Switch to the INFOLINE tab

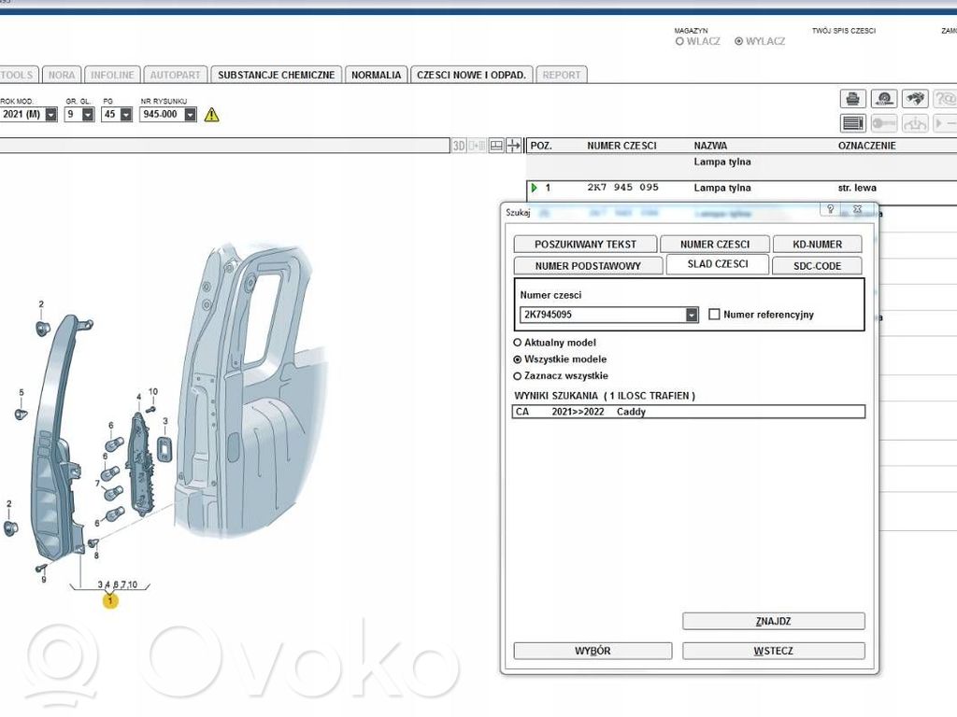112,75
